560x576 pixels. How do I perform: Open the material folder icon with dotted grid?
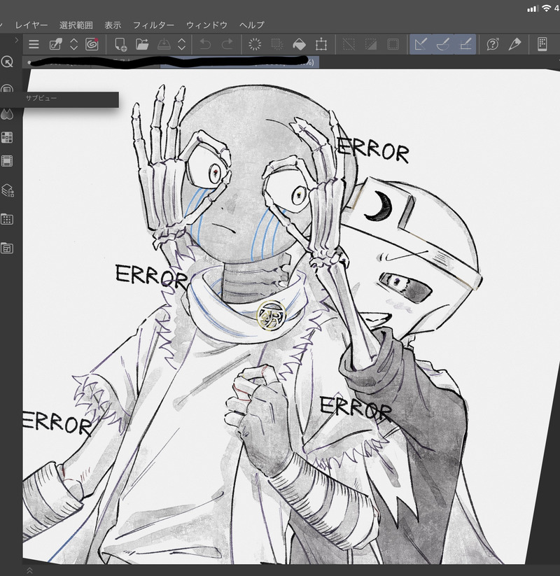click(7, 219)
